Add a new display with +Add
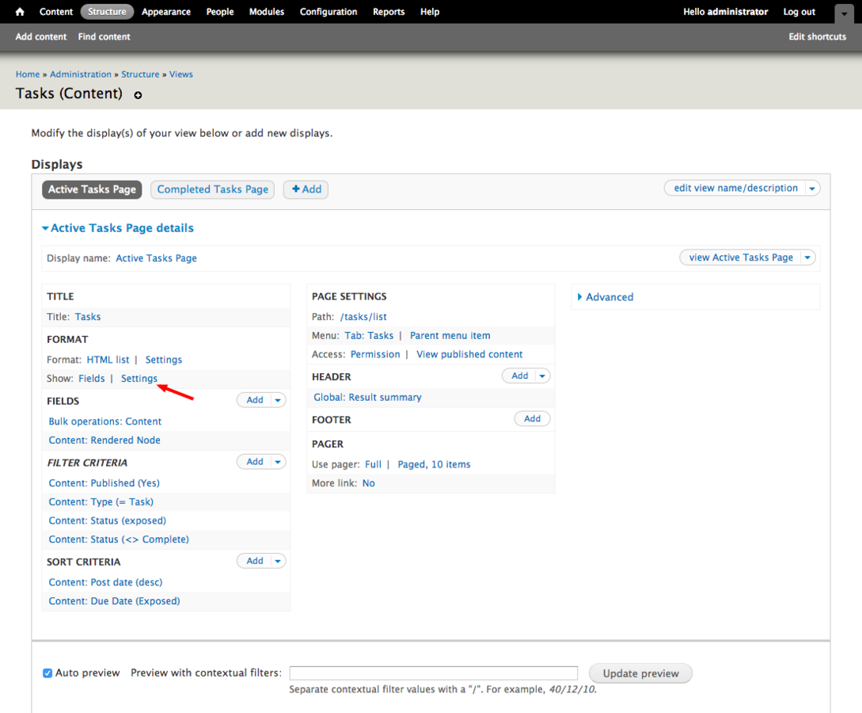Image resolution: width=862 pixels, height=713 pixels. pyautogui.click(x=306, y=189)
